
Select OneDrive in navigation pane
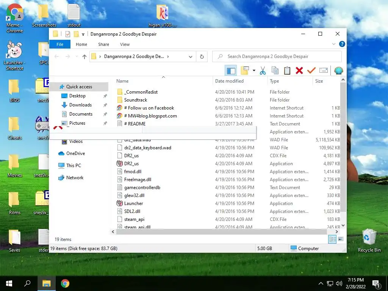[75, 153]
